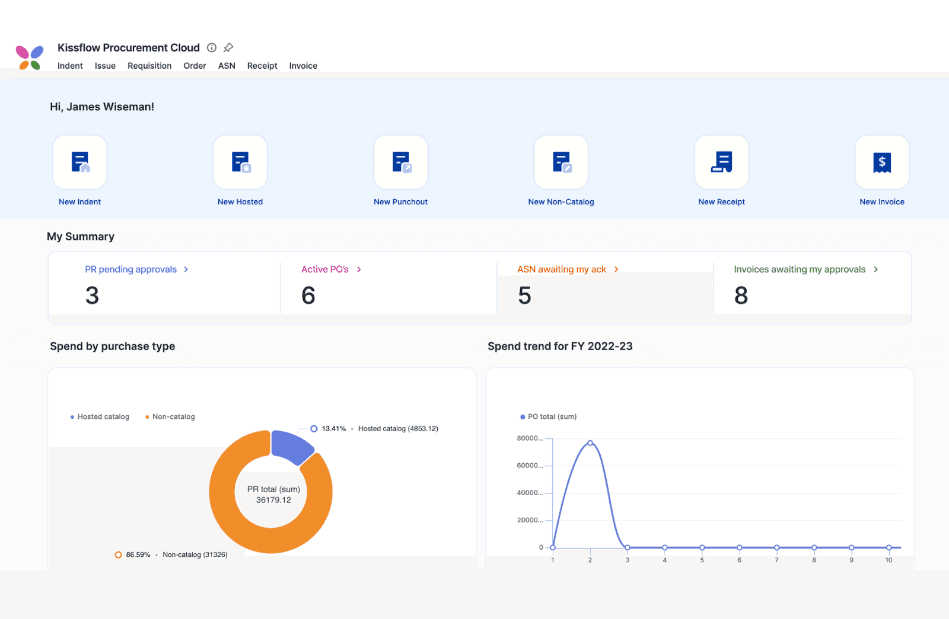Open New Punchout
Image resolution: width=949 pixels, height=619 pixels.
[400, 162]
